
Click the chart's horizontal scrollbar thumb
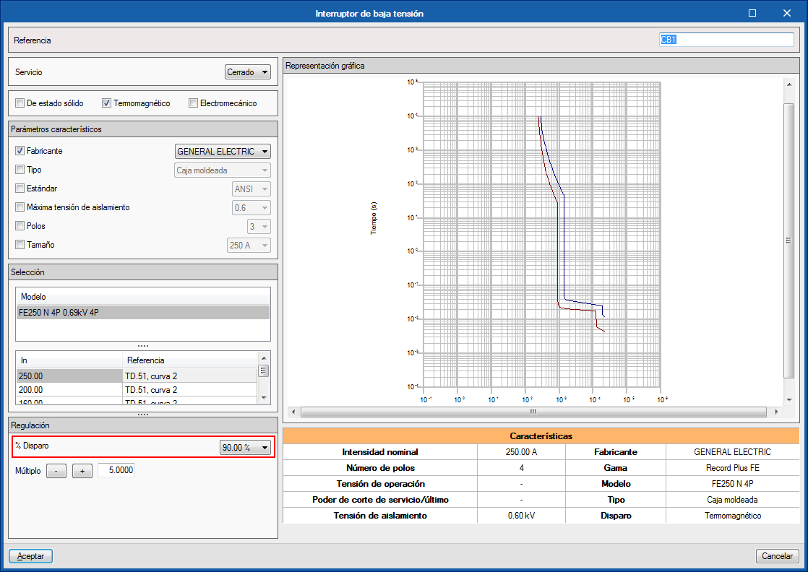point(533,412)
